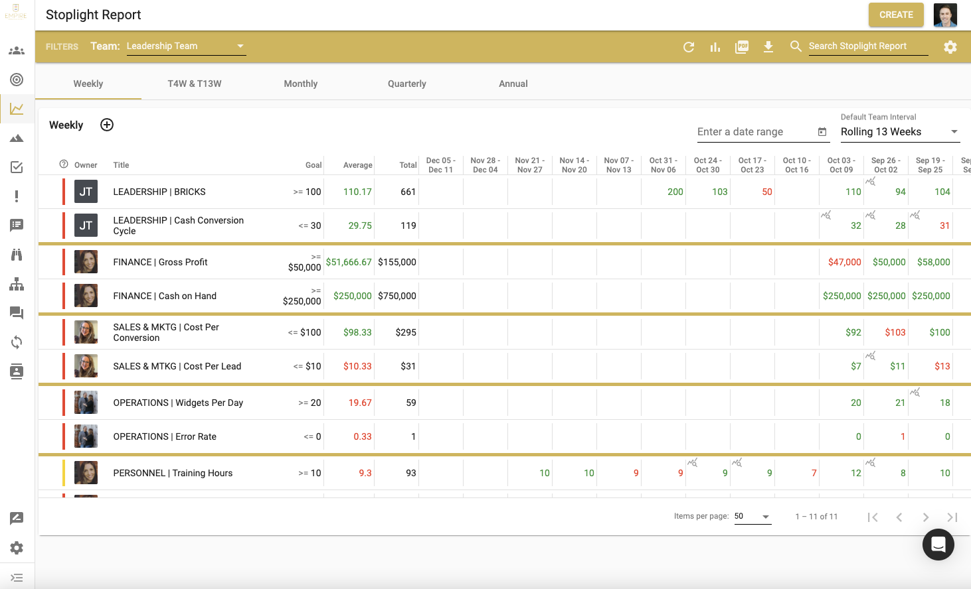Change team using the Leadership Team dropdown
Screen dimensions: 971x589
click(186, 46)
